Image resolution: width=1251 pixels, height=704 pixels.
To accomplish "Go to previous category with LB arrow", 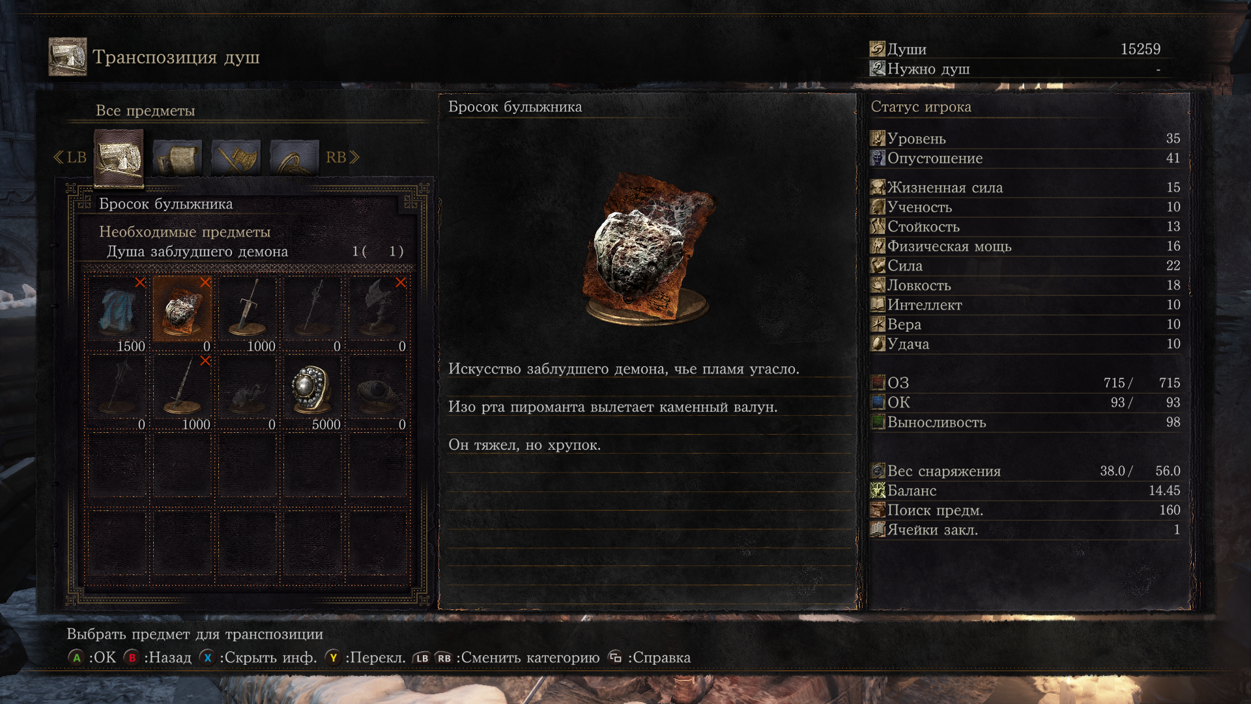I will (x=70, y=157).
